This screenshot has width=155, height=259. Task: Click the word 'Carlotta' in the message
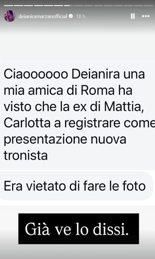point(27,123)
